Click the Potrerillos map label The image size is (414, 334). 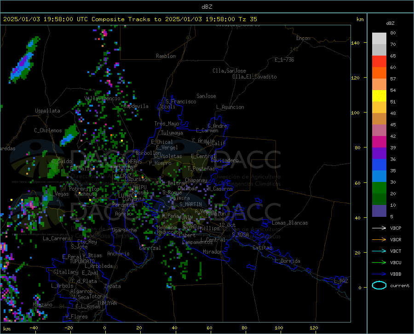tap(84, 189)
